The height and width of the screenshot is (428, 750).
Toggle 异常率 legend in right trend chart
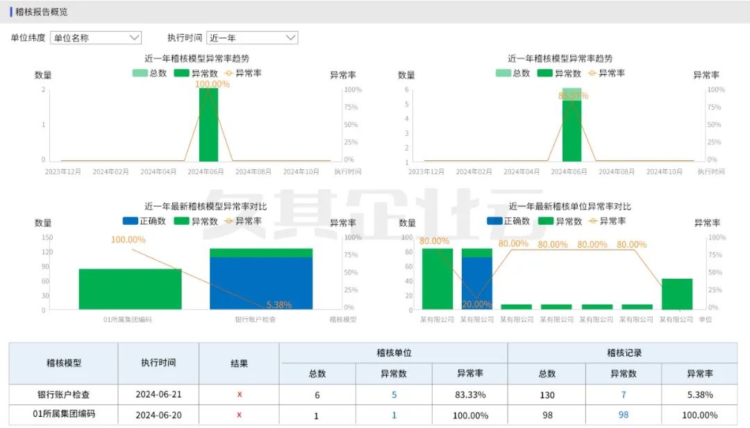606,73
